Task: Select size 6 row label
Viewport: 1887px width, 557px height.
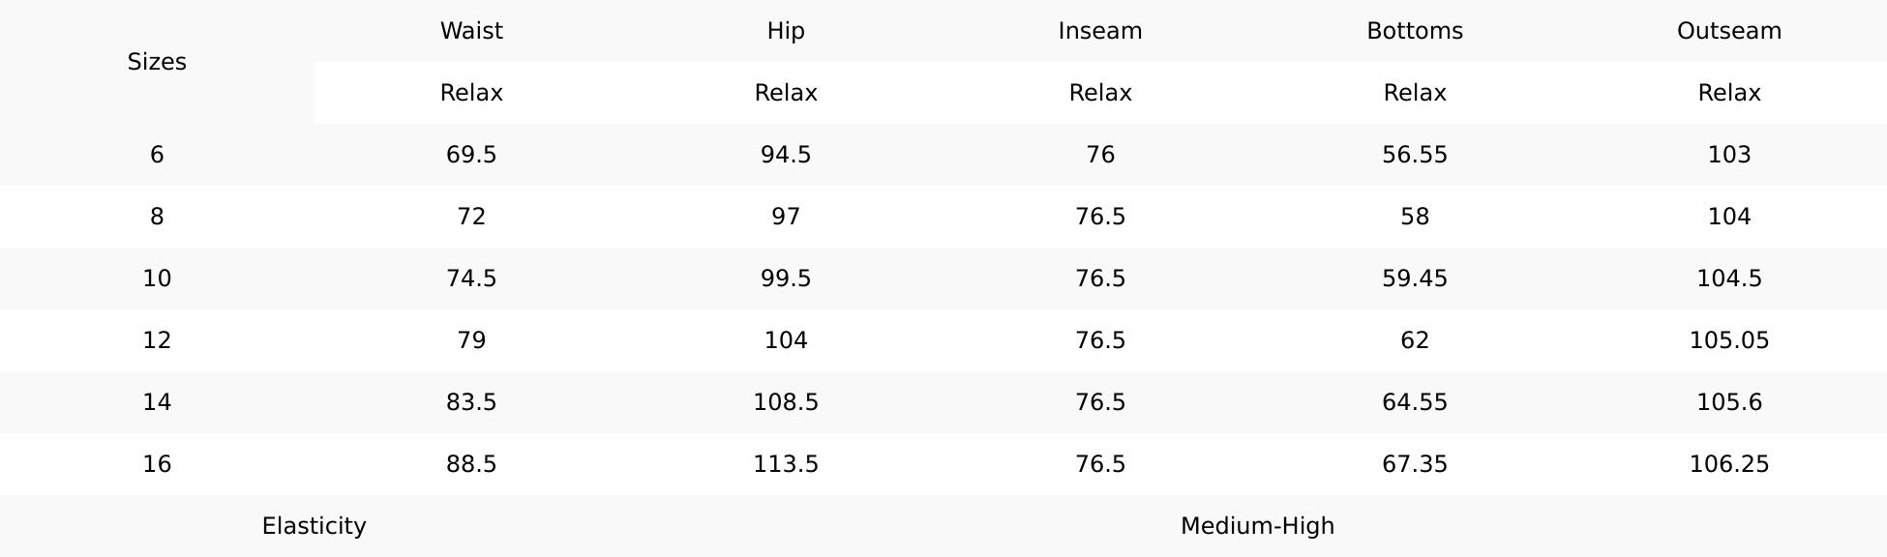Action: pos(157,155)
